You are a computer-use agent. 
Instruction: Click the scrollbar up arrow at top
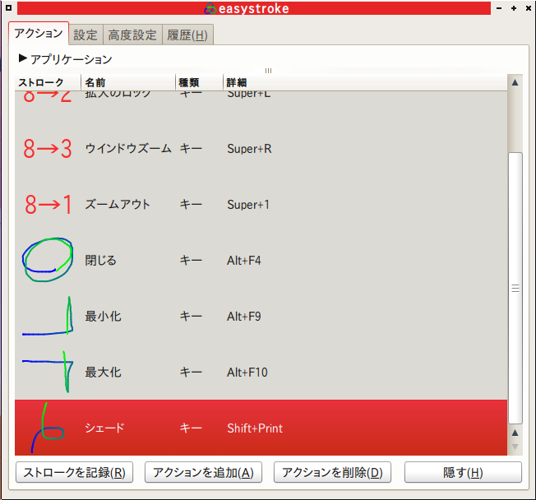point(515,82)
